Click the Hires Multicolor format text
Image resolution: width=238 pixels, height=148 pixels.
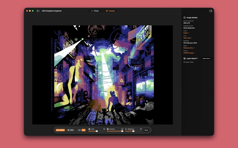pos(189,28)
